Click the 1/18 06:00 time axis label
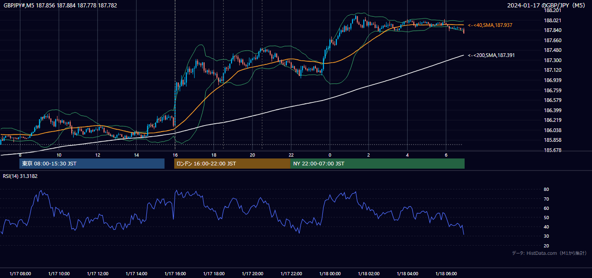This screenshot has width=592, height=278. 446,273
